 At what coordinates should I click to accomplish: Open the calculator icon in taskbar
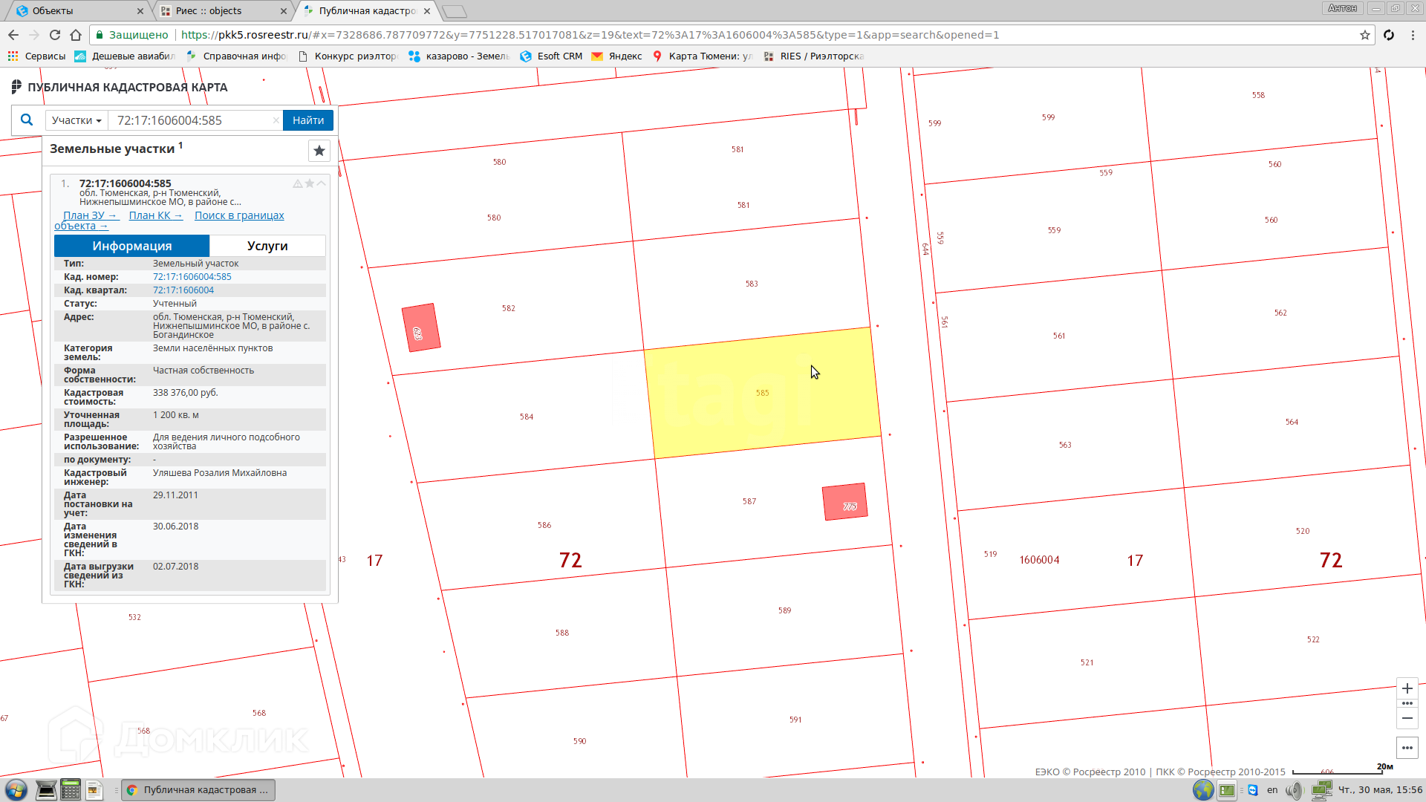71,789
